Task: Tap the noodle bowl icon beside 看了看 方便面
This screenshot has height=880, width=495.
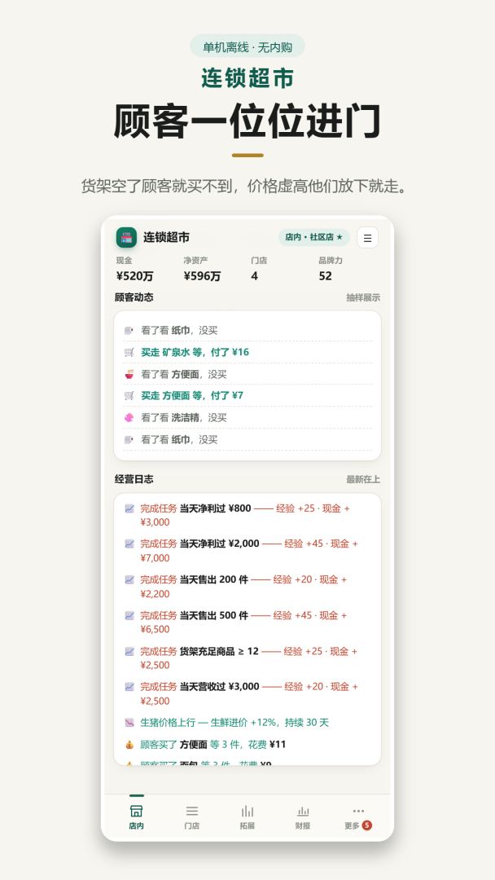Action: click(129, 374)
